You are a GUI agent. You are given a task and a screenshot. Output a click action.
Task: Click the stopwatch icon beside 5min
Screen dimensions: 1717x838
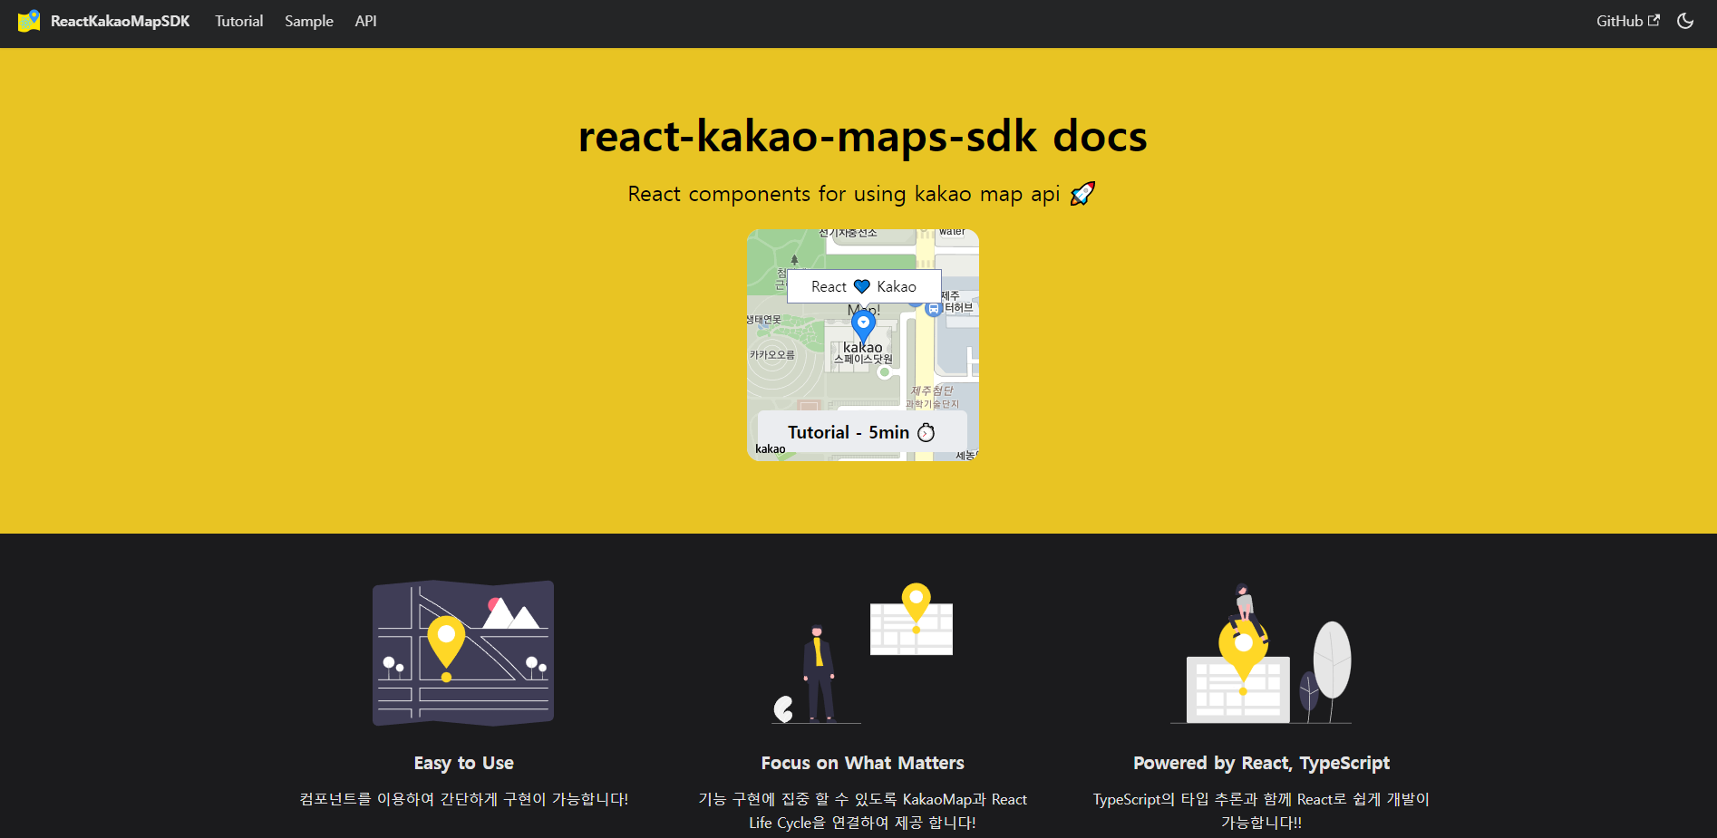[x=926, y=432]
